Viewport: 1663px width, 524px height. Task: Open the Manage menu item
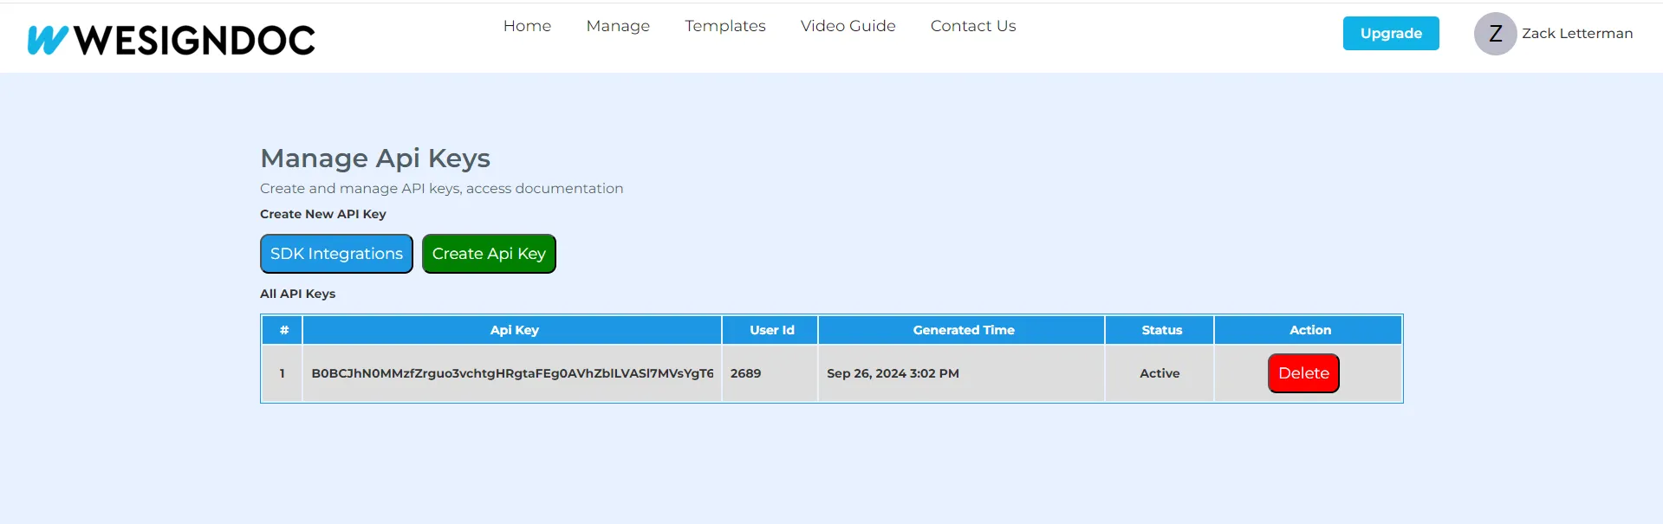tap(618, 26)
